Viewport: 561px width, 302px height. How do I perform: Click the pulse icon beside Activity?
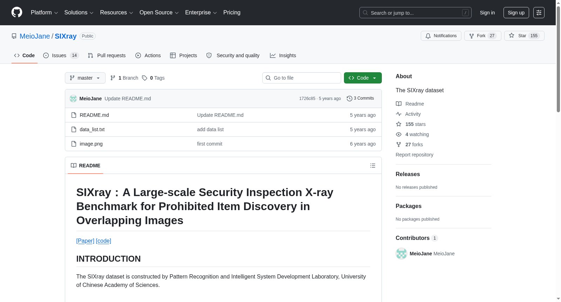click(x=399, y=114)
